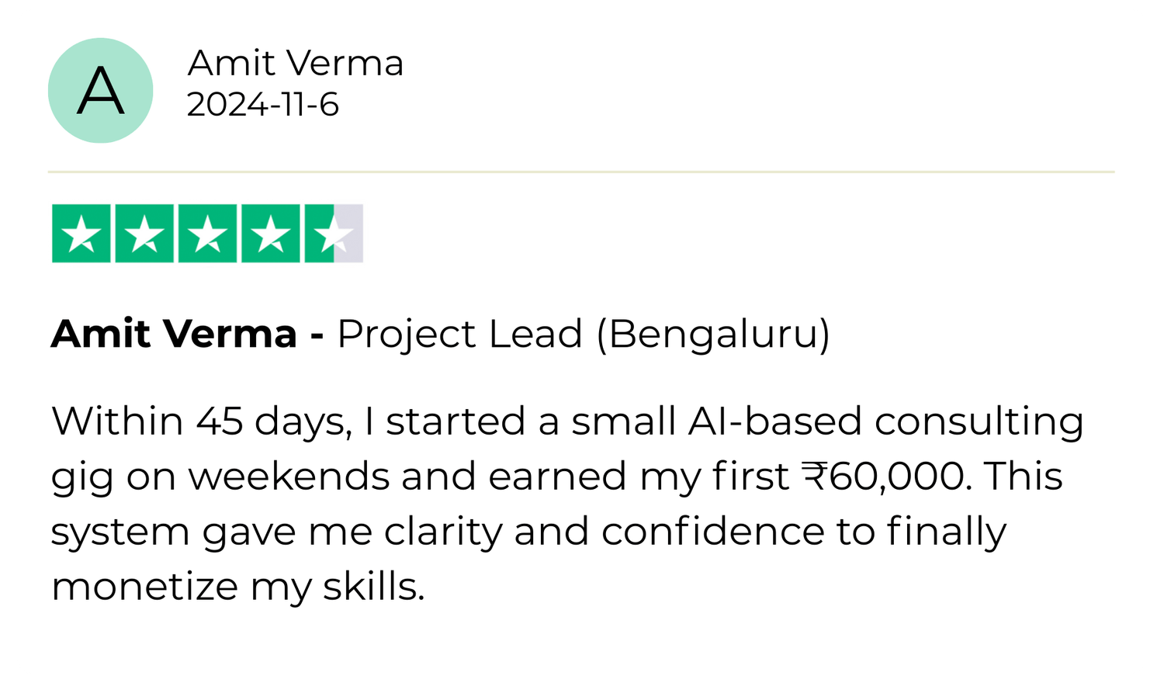Click the review date 2024-11-6
This screenshot has width=1164, height=683.
(262, 105)
